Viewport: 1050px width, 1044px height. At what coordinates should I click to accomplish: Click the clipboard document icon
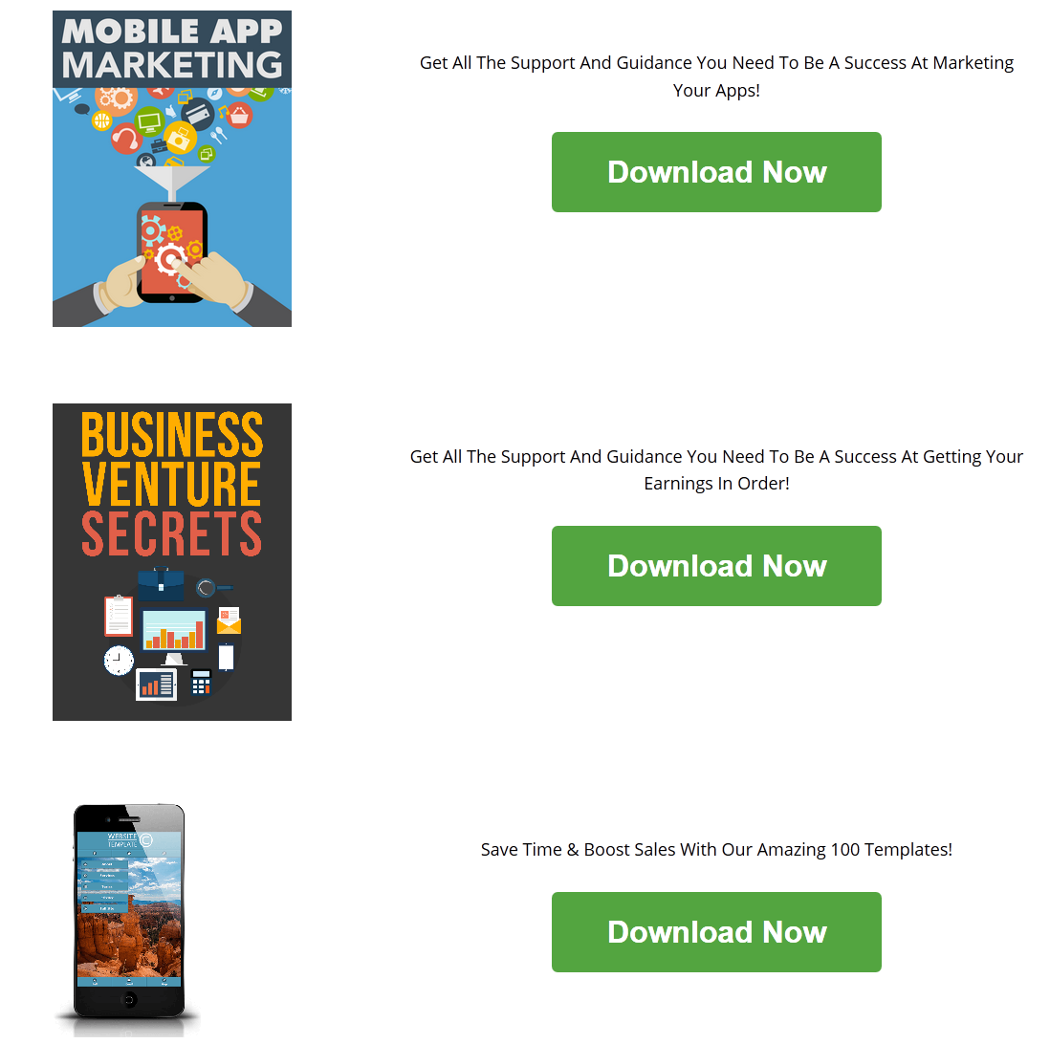pyautogui.click(x=119, y=615)
